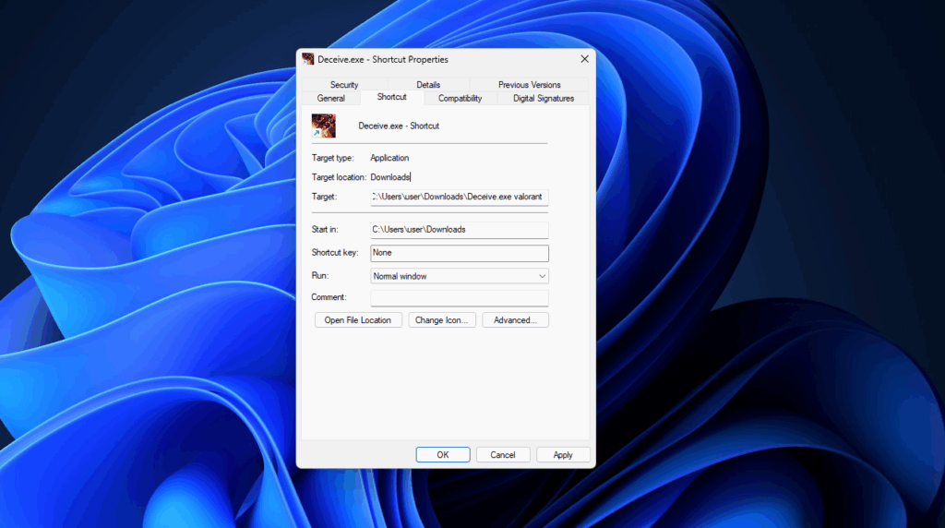Click the Comment text field
945x528 pixels.
460,298
